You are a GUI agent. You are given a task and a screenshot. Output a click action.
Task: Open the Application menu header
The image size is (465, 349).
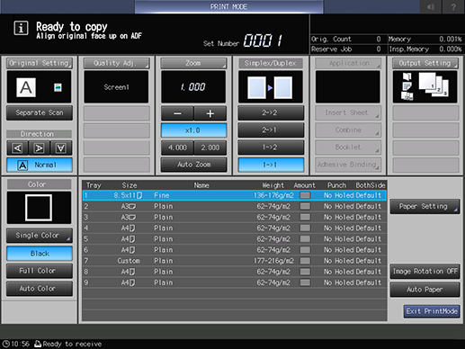[x=348, y=63]
